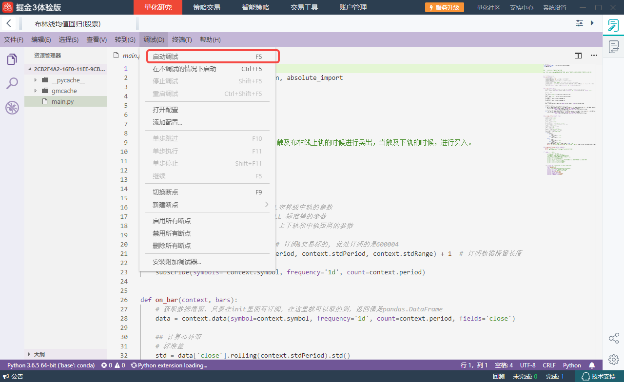Open the Explorer files icon in activity bar
Screen dimensions: 624x382
click(12, 59)
